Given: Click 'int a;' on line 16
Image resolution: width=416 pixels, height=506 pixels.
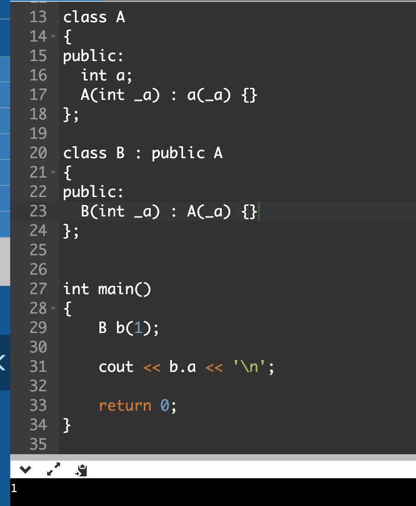Looking at the screenshot, I should coord(106,75).
